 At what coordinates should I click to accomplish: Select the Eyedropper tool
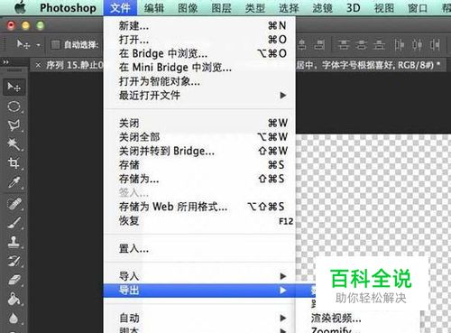[x=14, y=182]
